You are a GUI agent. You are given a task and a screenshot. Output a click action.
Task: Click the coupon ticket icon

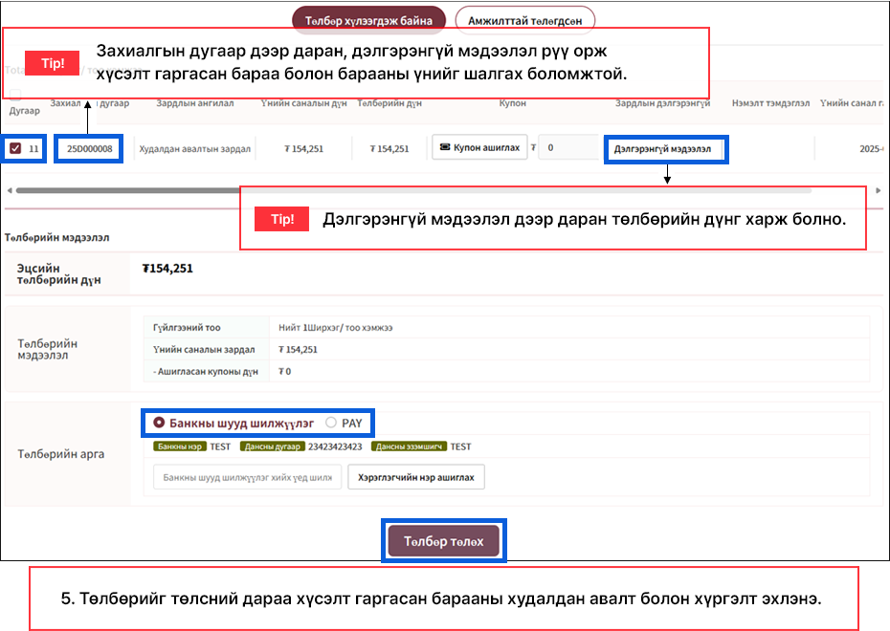point(445,148)
